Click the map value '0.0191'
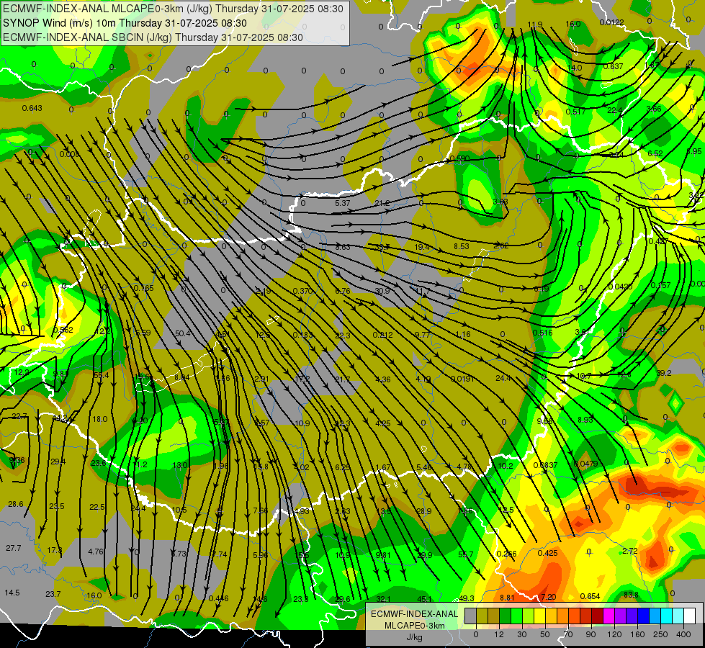This screenshot has width=705, height=648. [462, 379]
